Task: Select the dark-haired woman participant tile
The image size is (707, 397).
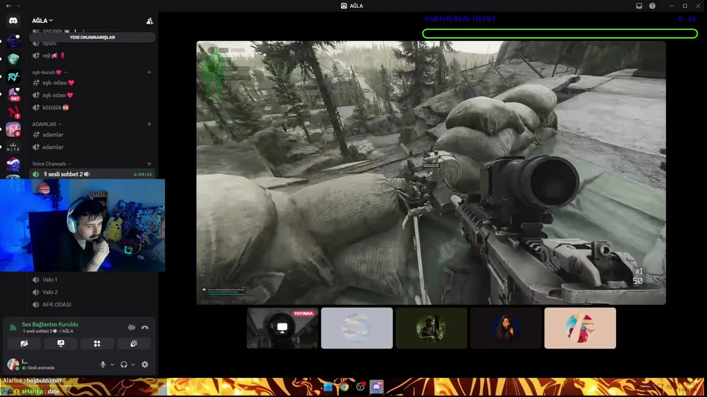Action: 506,328
